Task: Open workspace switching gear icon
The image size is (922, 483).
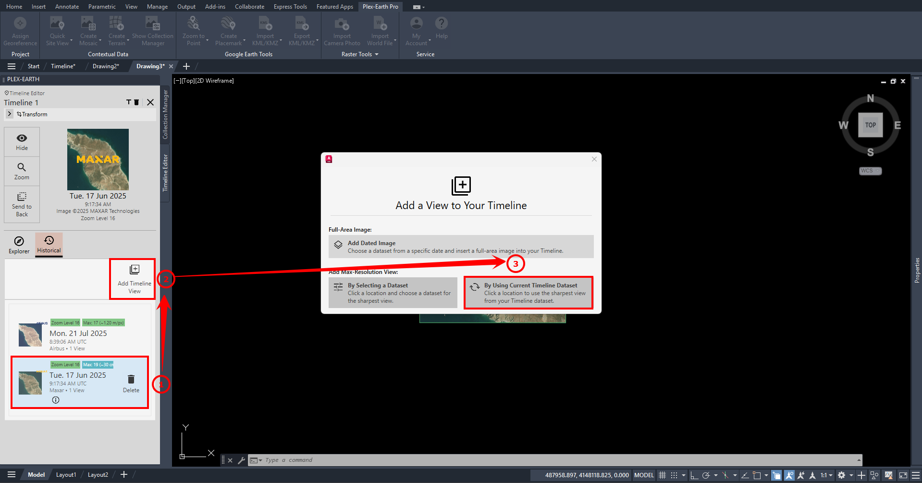Action: (841, 475)
